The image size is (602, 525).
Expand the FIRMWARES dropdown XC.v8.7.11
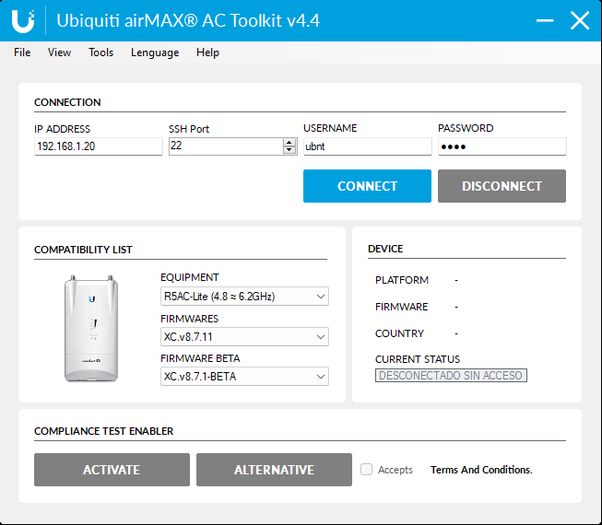pyautogui.click(x=244, y=337)
